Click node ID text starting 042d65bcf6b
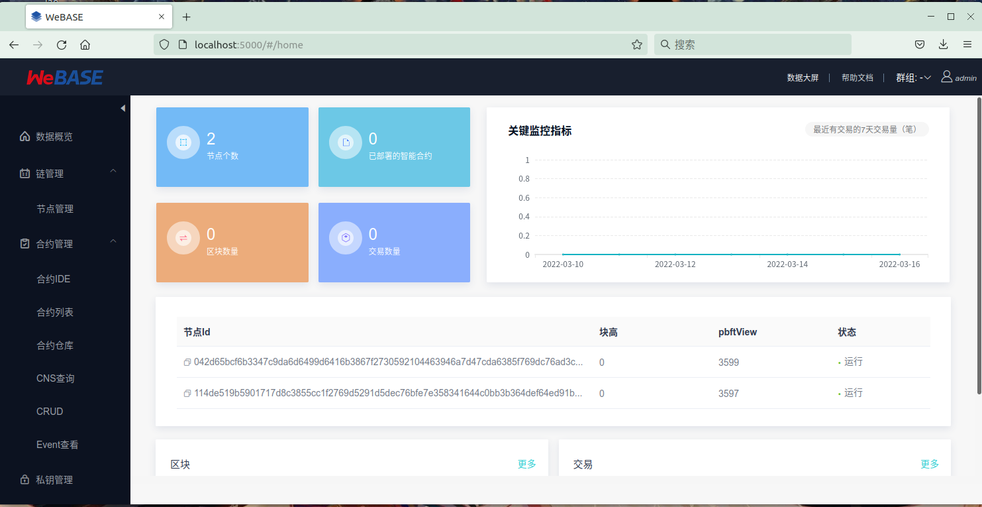This screenshot has width=982, height=507. click(x=389, y=362)
